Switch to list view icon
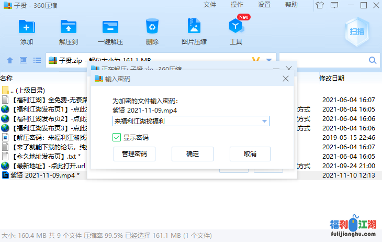Viewport: 382px width, 242px height. click(x=37, y=60)
